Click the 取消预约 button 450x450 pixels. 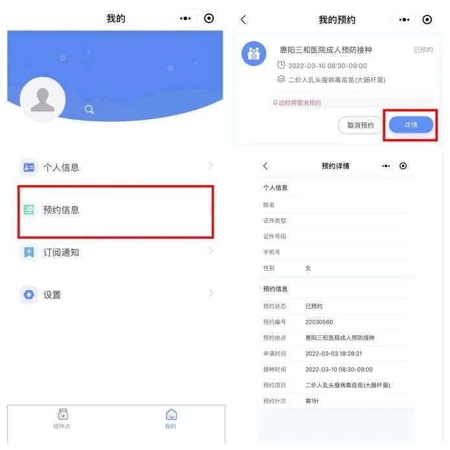click(361, 125)
